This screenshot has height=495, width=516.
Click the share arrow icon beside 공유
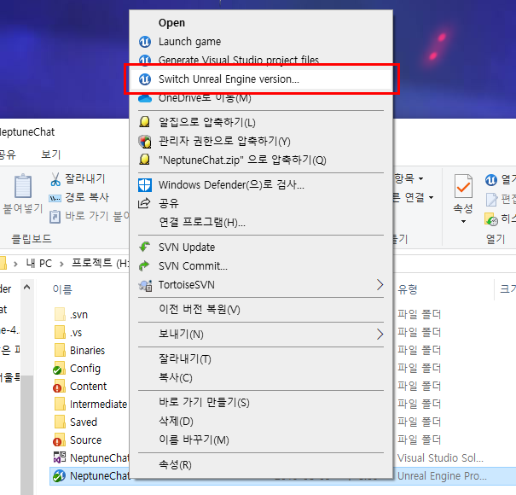(144, 203)
